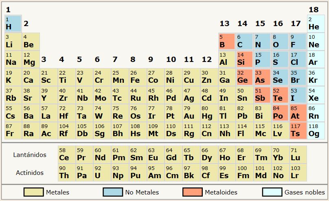Select the Hydrogen (H) element cell
Screen dimensions: 329x201
click(x=13, y=24)
